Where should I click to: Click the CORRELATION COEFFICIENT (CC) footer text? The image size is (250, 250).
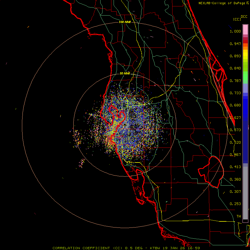(87, 248)
